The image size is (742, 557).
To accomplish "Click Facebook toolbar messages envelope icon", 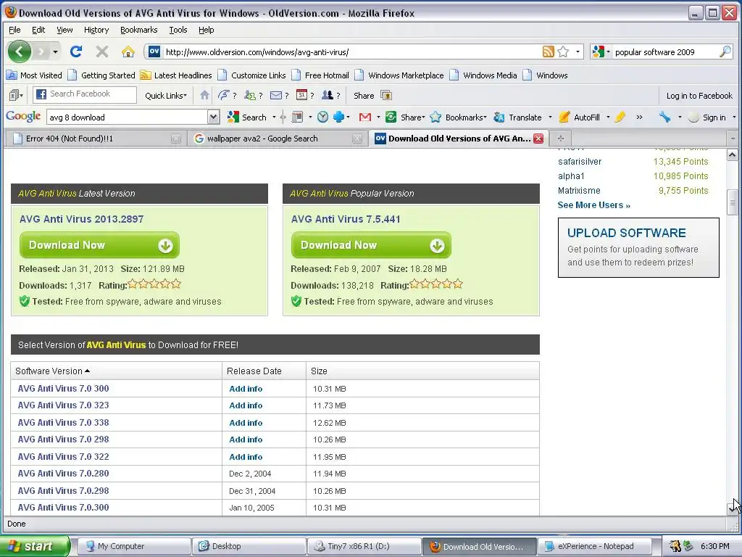I will (275, 95).
